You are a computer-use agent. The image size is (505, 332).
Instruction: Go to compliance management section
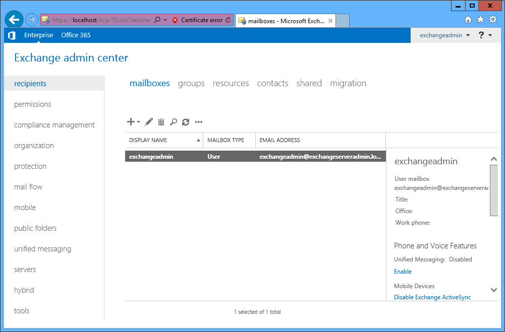coord(54,125)
